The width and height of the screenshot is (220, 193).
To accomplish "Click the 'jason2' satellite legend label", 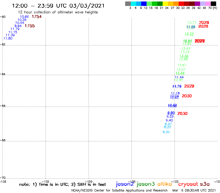I will tap(125, 184).
